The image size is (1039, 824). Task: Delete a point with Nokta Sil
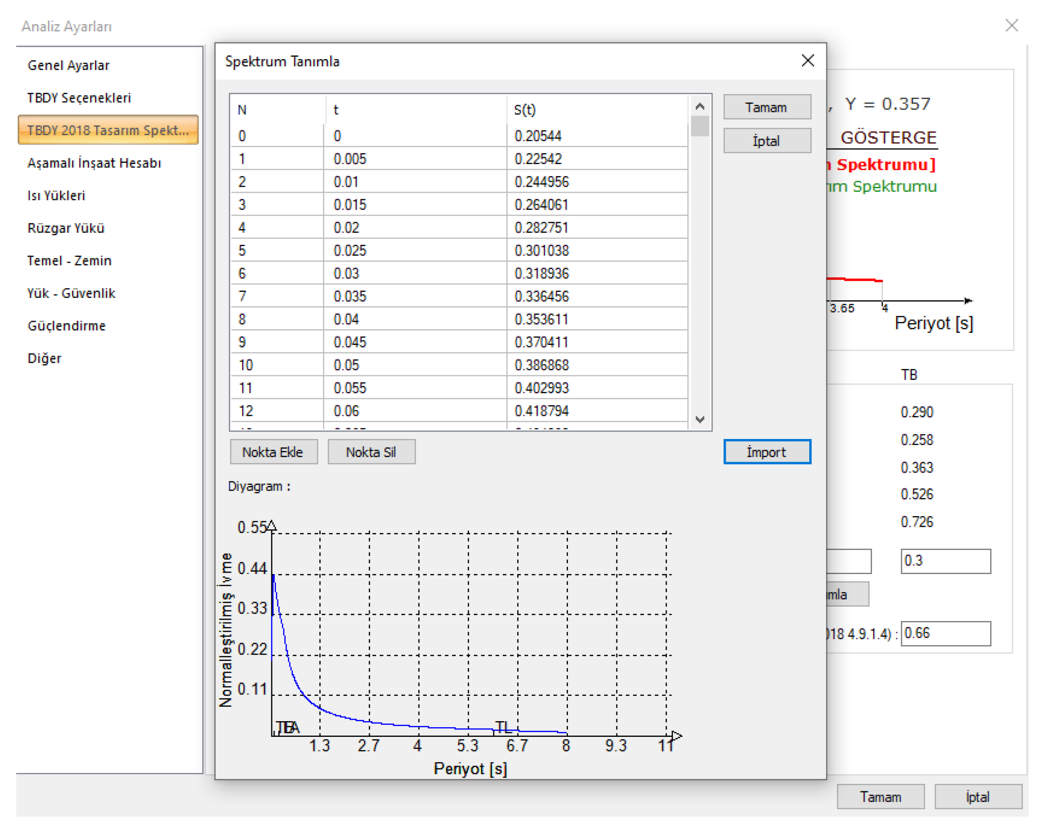[x=371, y=452]
